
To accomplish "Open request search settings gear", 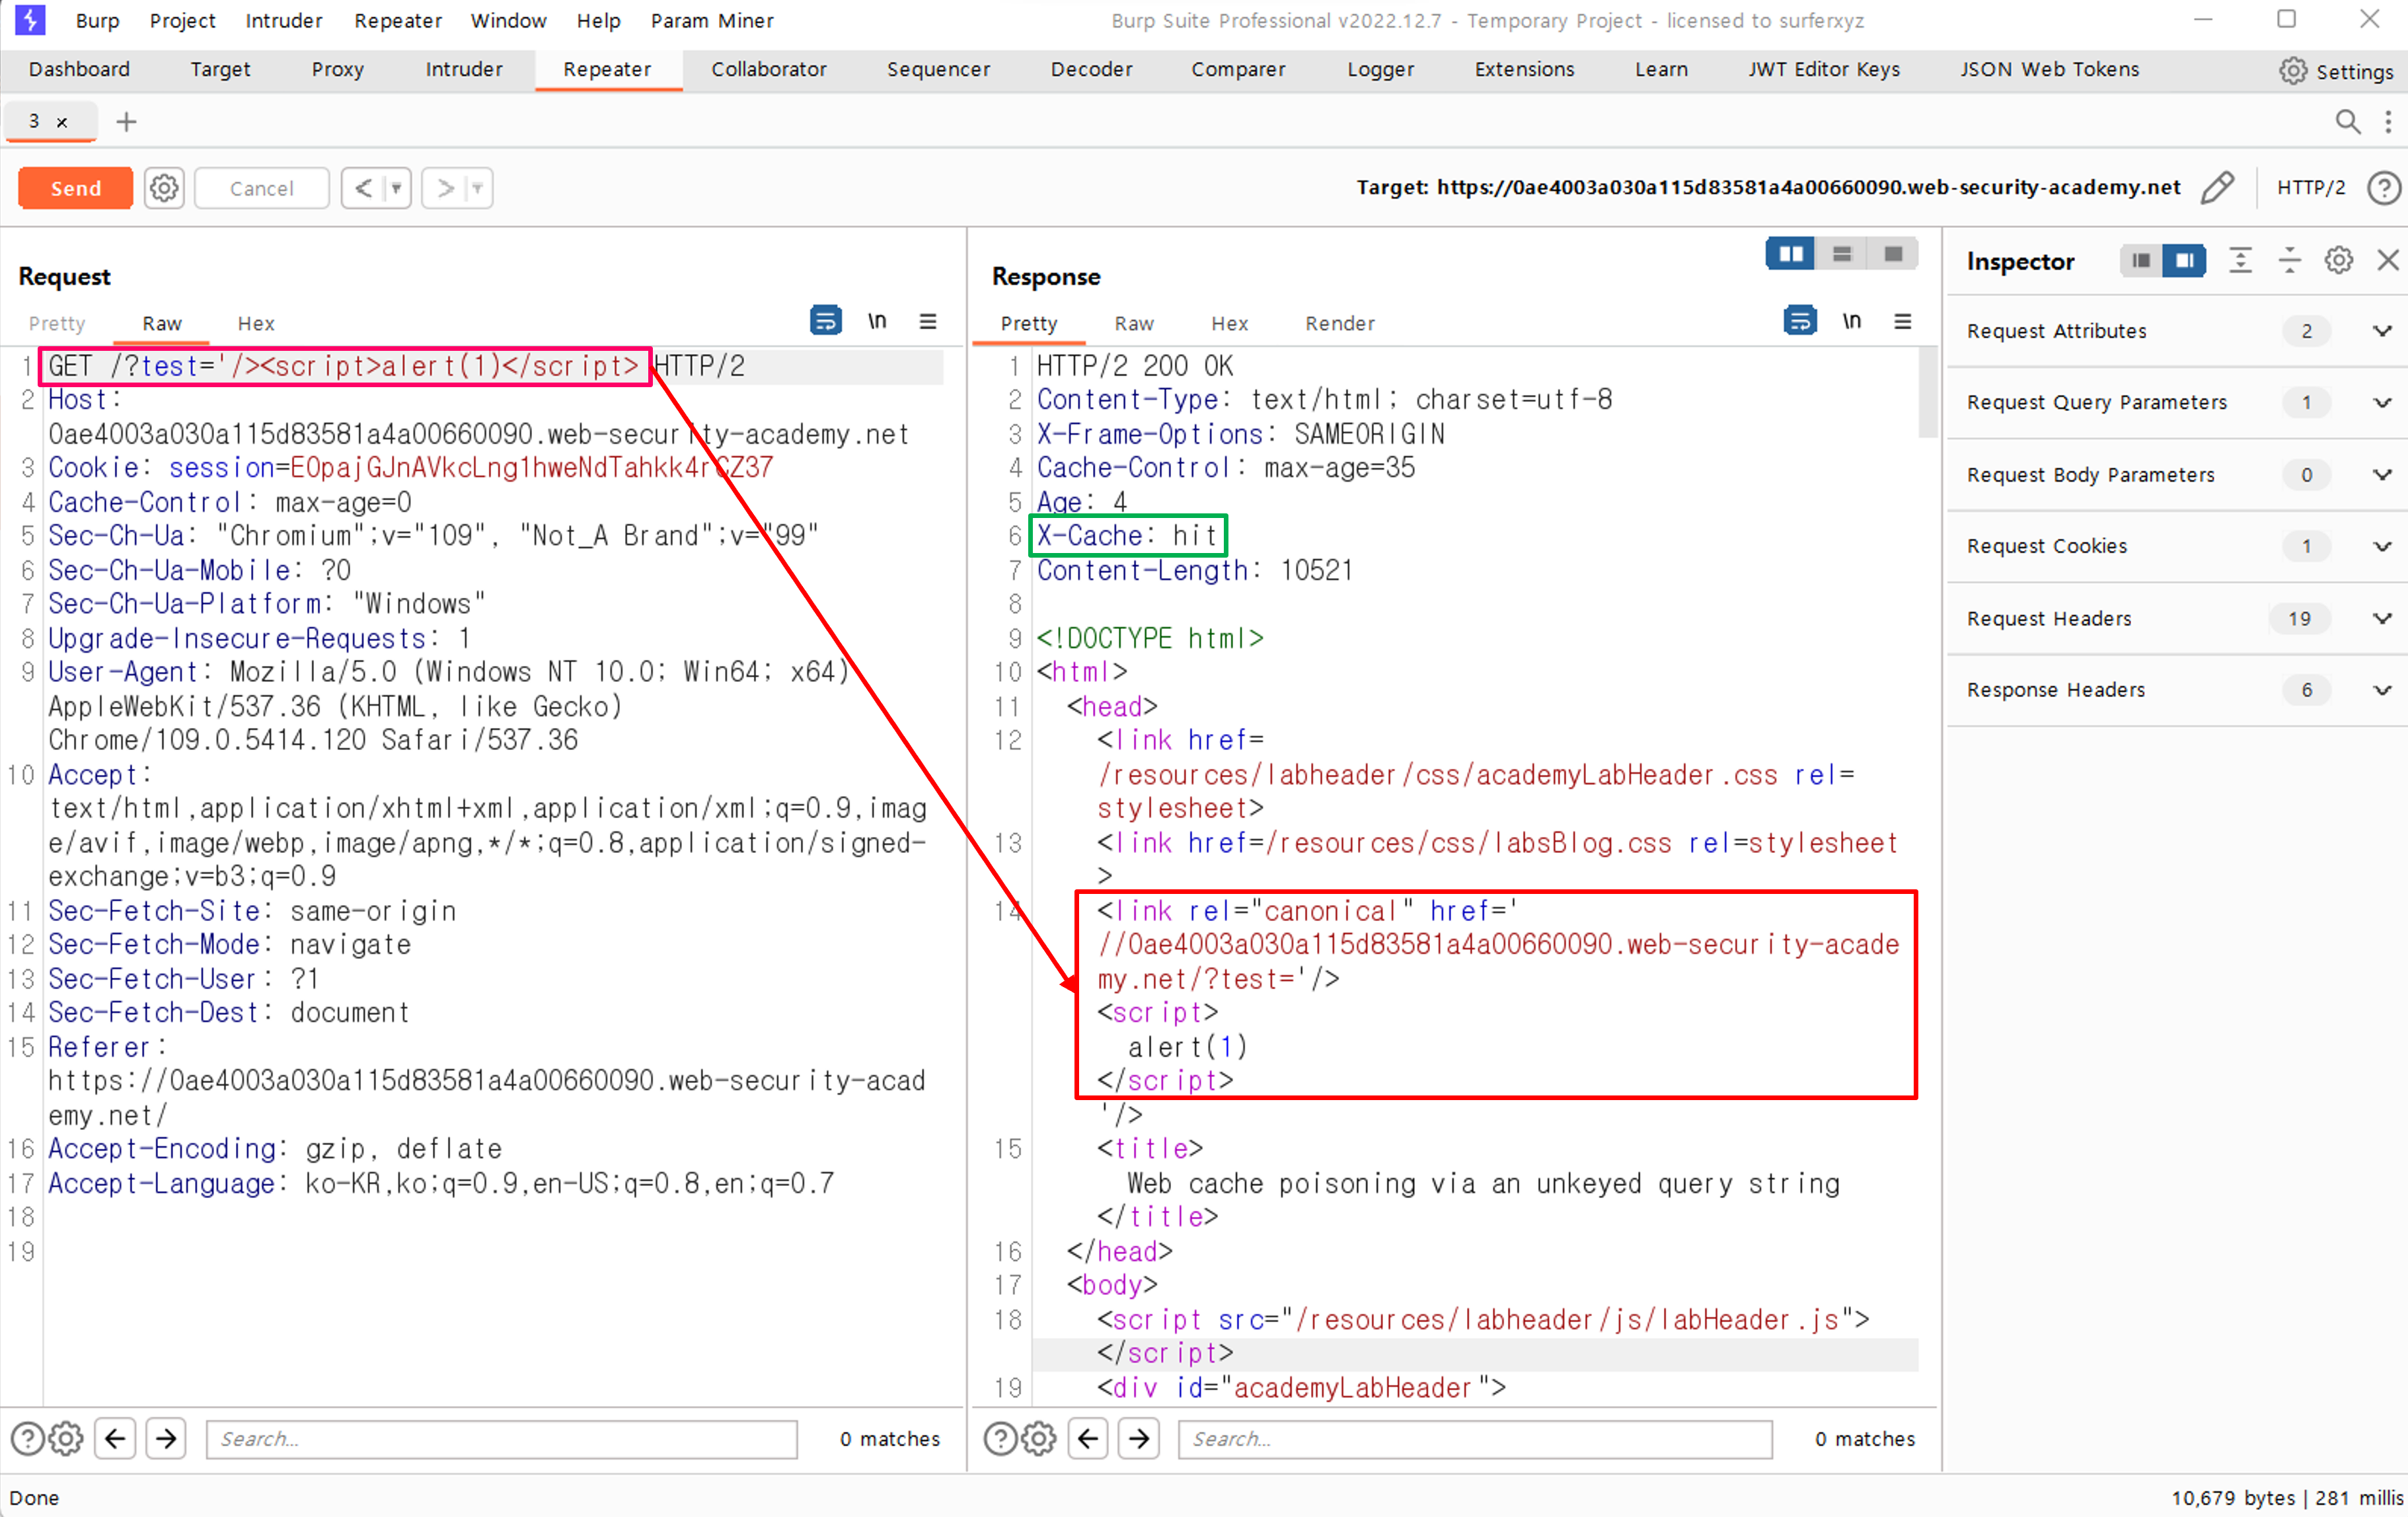I will [66, 1439].
